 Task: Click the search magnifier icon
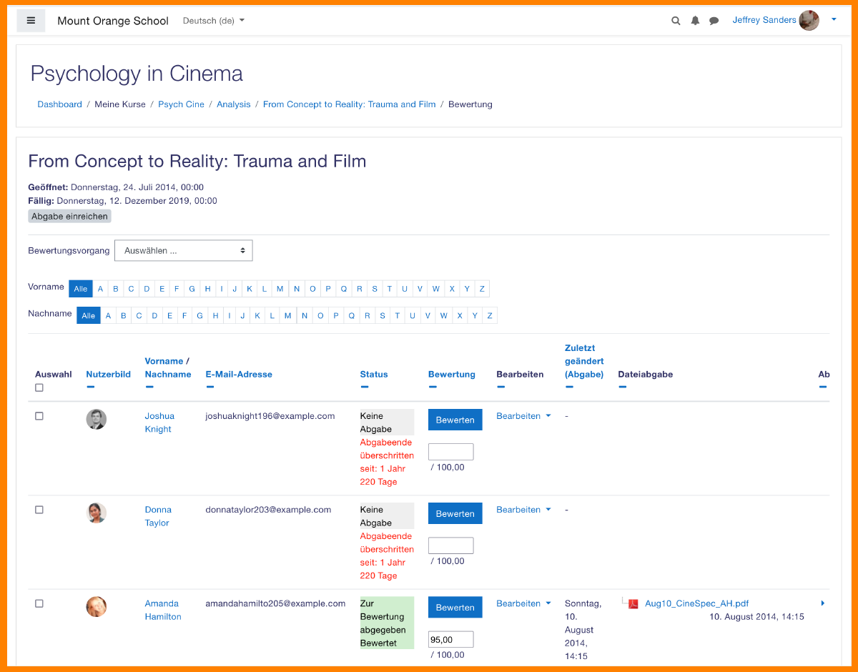point(676,21)
